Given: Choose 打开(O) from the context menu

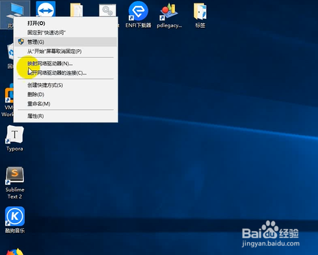Looking at the screenshot, I should click(66, 23).
